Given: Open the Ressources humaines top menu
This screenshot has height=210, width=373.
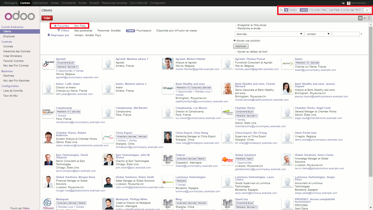Looking at the screenshot, I should coord(114,3).
